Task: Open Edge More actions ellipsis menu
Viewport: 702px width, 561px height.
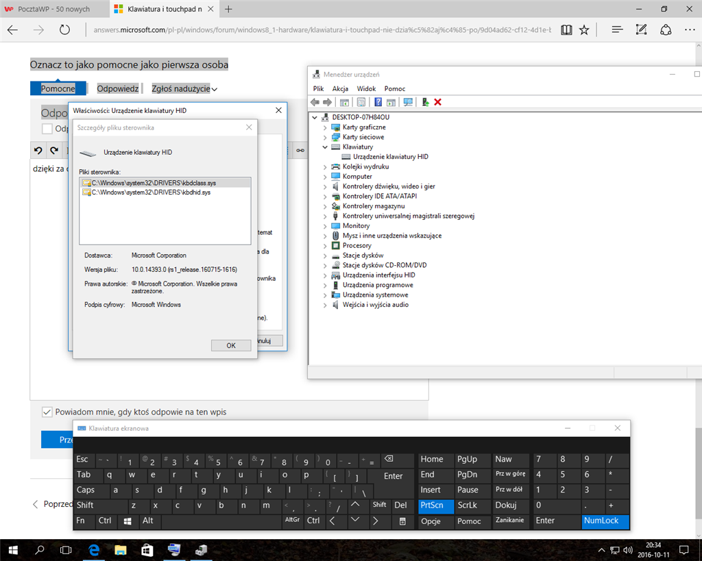Action: [690, 30]
